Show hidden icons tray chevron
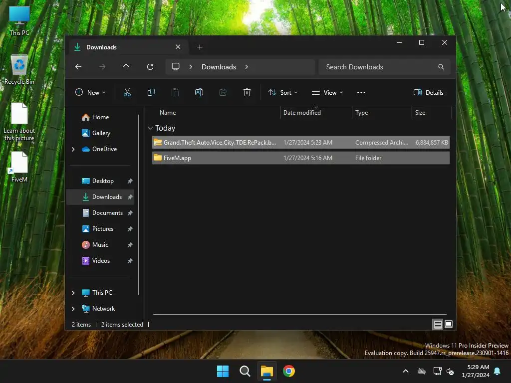Screen dimensions: 511x383 [406, 371]
